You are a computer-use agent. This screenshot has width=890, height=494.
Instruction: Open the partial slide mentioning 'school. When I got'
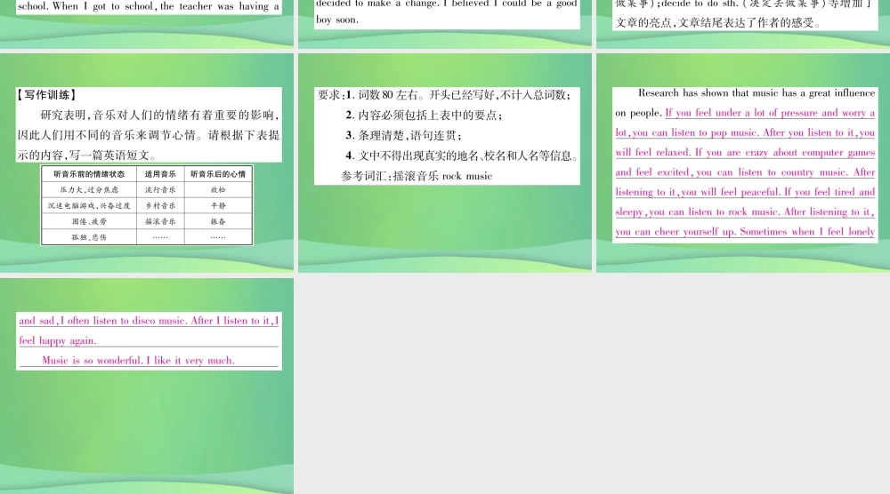147,24
